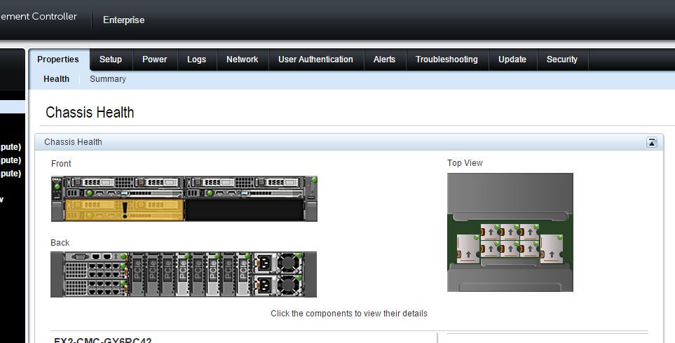Image resolution: width=675 pixels, height=343 pixels.
Task: Select the last PCIe slot next to power supplies
Action: tap(243, 274)
